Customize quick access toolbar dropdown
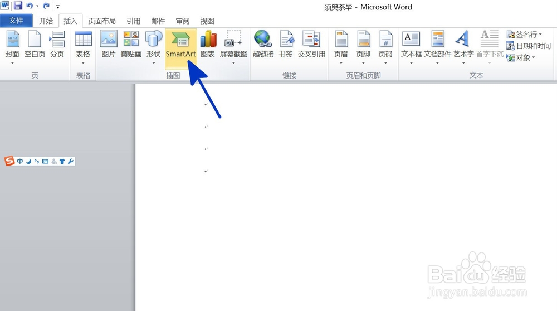This screenshot has width=557, height=311. [x=58, y=6]
